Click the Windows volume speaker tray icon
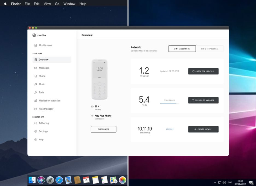 click(224, 182)
